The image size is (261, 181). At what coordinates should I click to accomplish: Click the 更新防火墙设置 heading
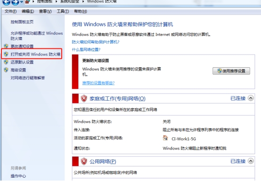(96, 61)
